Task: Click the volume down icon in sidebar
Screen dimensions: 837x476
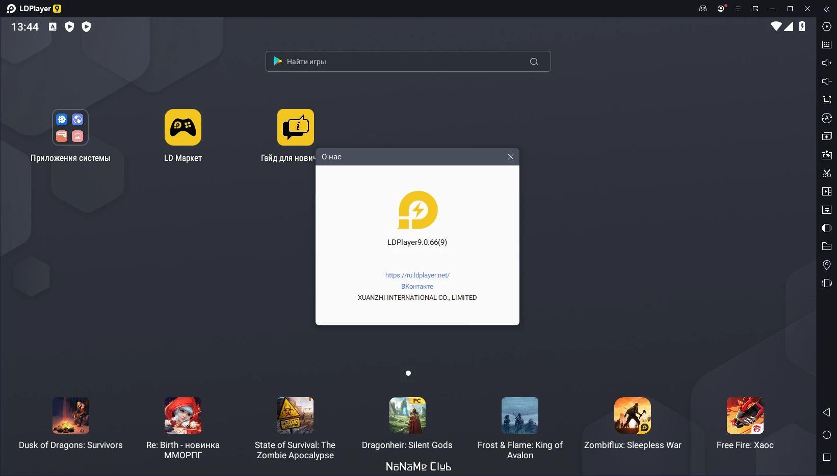Action: [827, 81]
